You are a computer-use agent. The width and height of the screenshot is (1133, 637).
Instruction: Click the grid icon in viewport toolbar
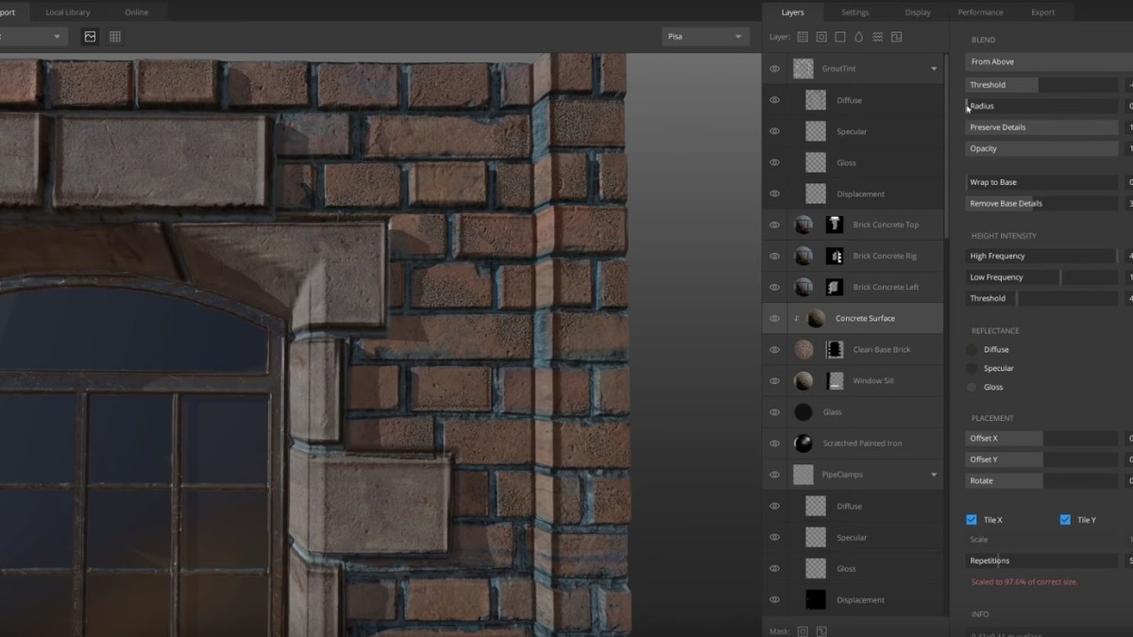115,37
